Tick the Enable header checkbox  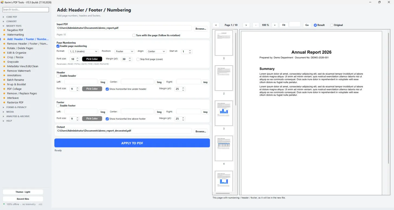(x=58, y=76)
